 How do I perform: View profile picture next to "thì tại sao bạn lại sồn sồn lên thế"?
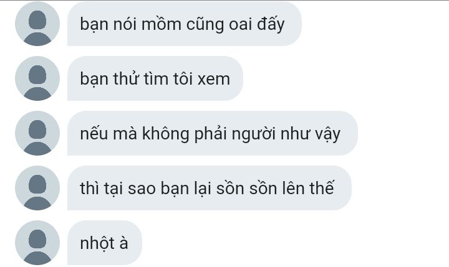click(37, 188)
